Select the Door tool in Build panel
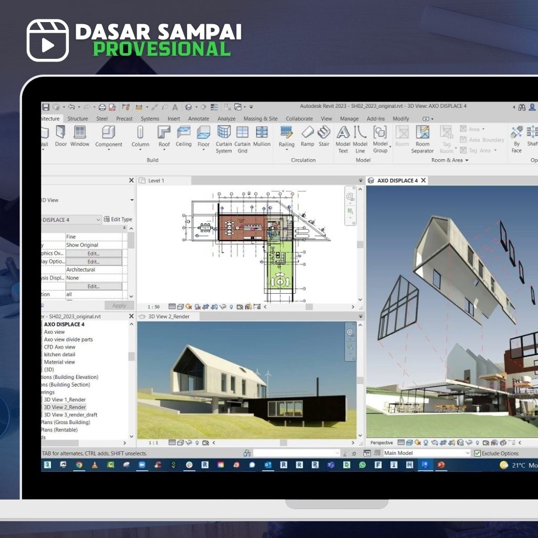 click(x=61, y=136)
